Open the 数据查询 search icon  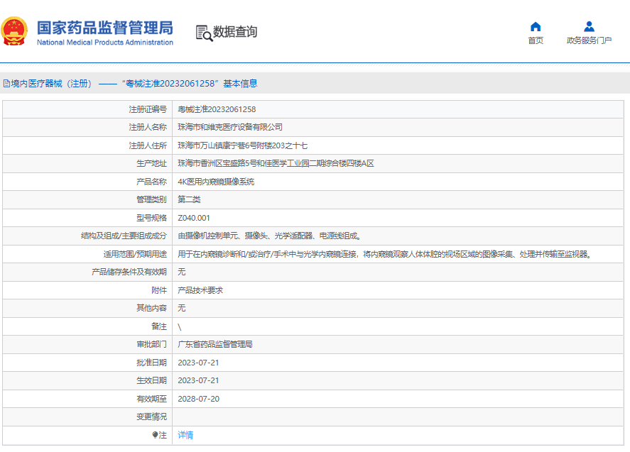[204, 33]
